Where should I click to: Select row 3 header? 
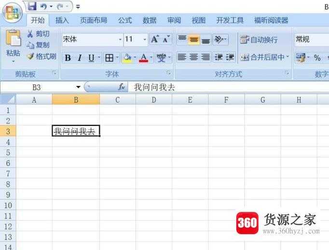8,131
